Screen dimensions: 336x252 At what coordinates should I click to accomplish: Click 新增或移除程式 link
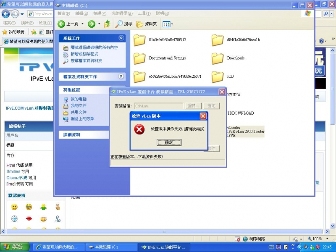[x=84, y=54]
